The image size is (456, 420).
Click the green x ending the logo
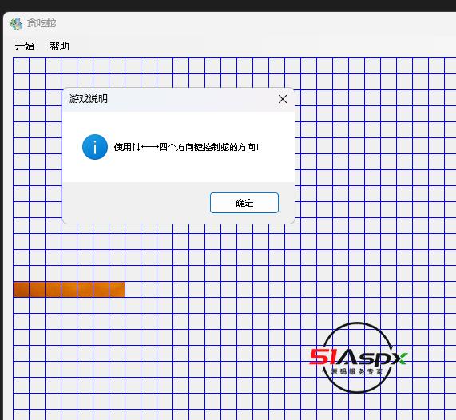pyautogui.click(x=400, y=359)
